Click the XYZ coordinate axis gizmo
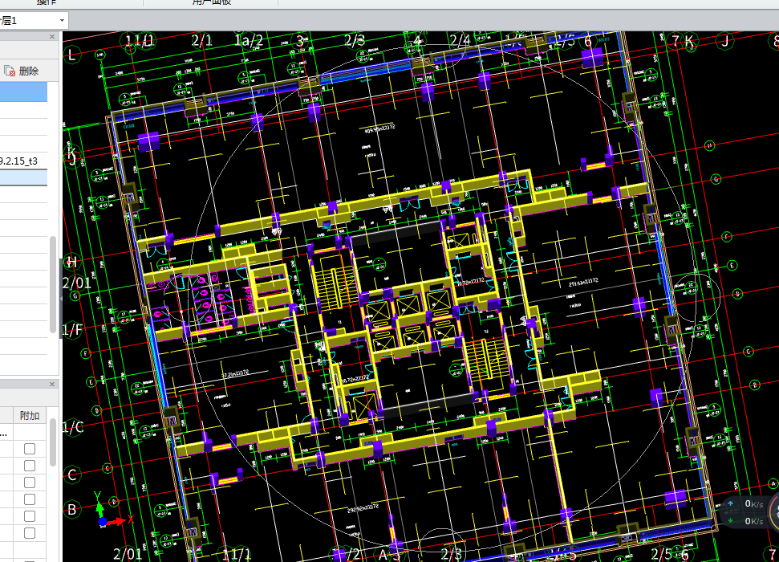Viewport: 779px width, 562px height. point(112,511)
